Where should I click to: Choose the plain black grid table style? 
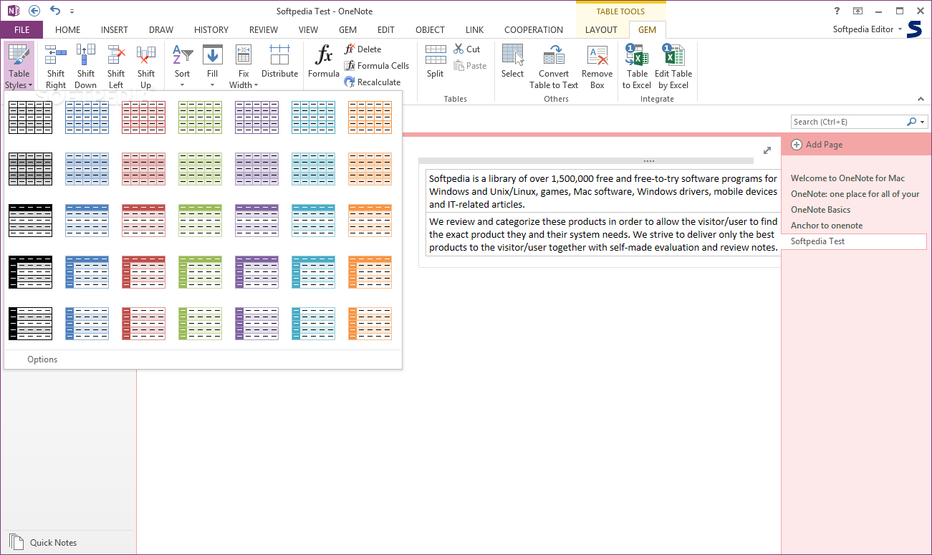[x=30, y=117]
